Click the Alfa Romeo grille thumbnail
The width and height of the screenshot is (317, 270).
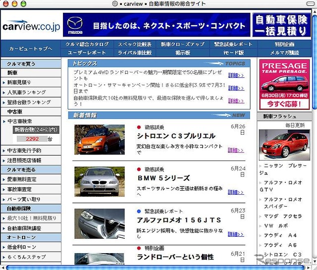(100, 224)
